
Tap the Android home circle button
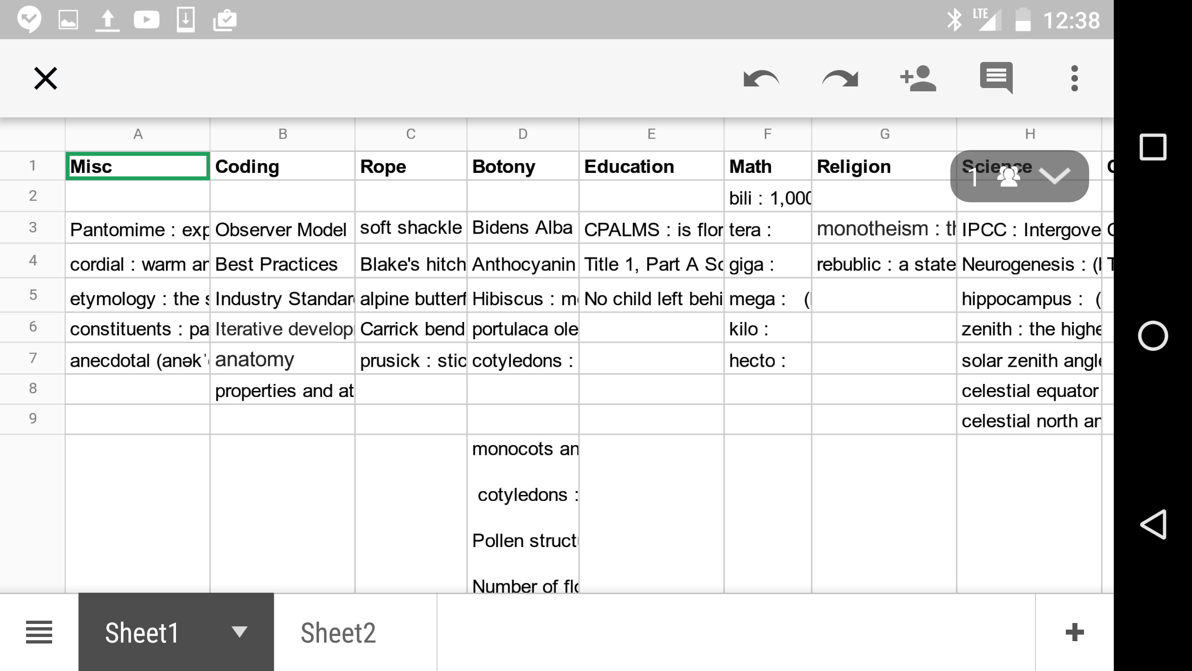[1153, 335]
